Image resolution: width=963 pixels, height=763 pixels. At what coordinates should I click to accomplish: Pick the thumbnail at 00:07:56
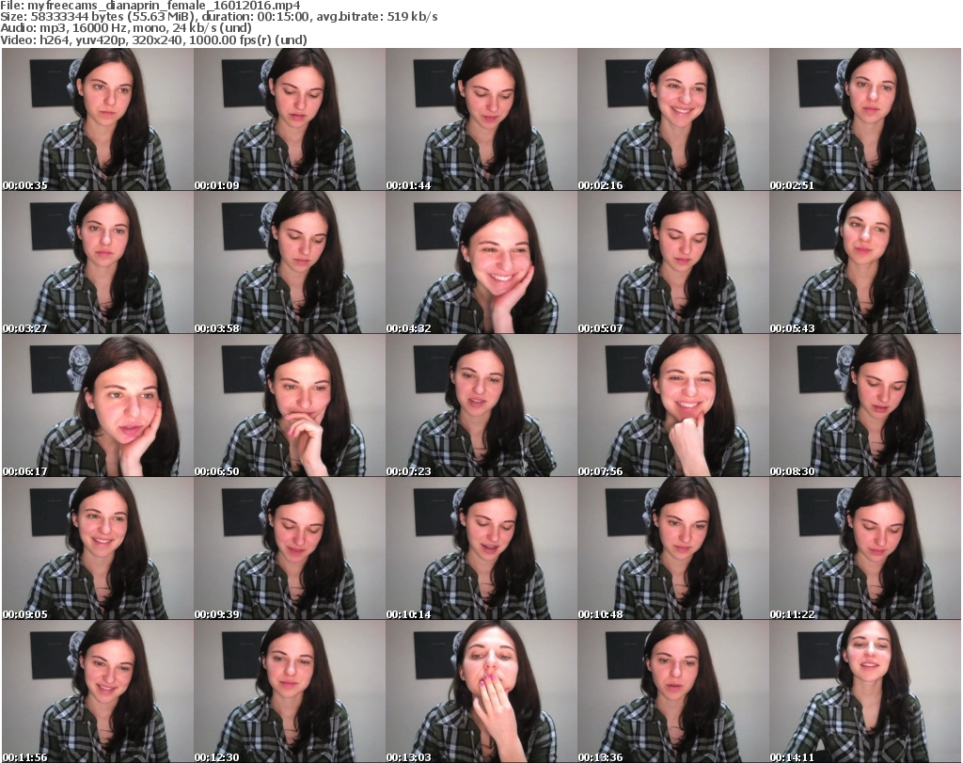click(x=673, y=405)
